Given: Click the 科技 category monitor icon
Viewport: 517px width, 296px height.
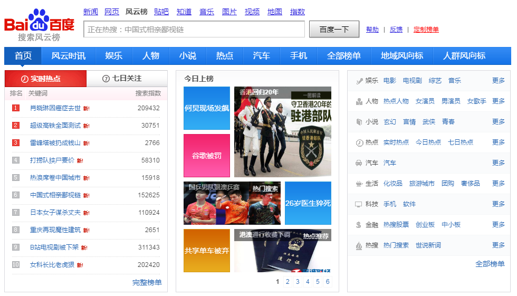Looking at the screenshot, I should tap(358, 204).
